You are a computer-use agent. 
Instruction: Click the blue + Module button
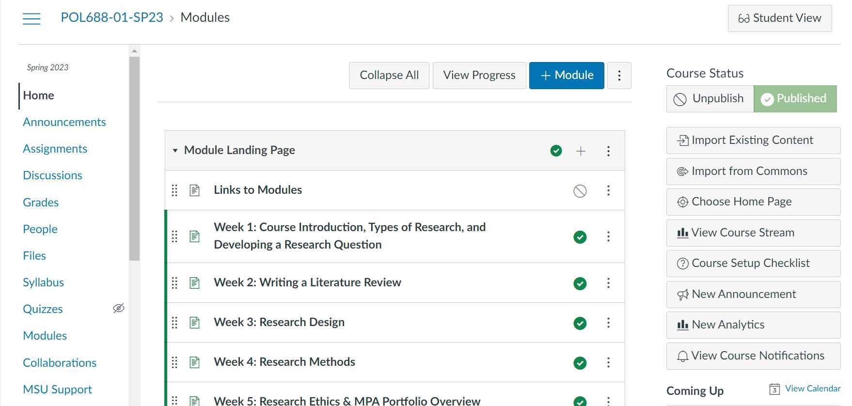pos(566,76)
